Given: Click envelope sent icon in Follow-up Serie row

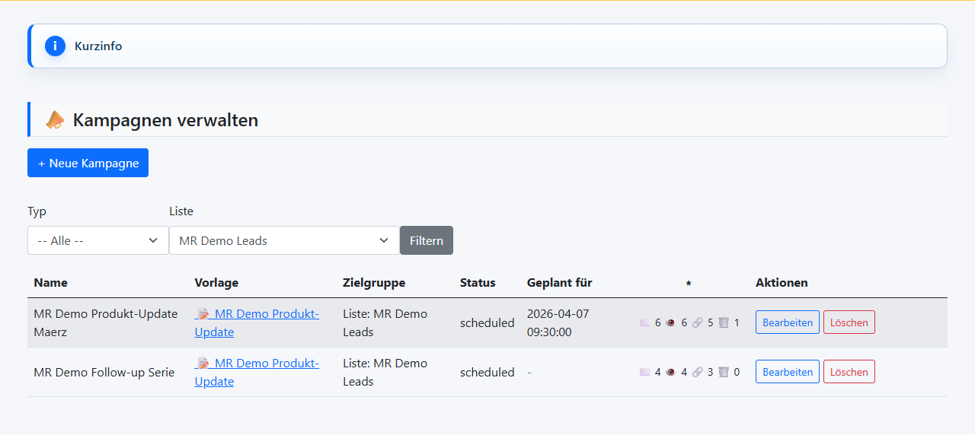Looking at the screenshot, I should coord(645,372).
